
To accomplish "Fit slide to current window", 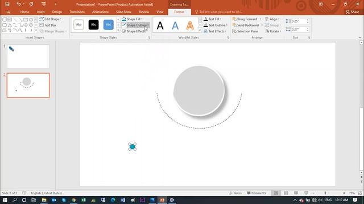I will click(360, 193).
